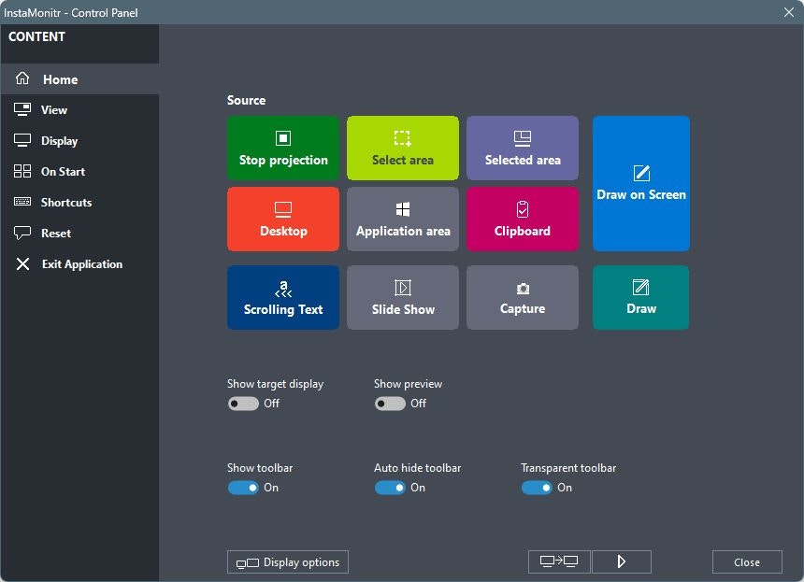Image resolution: width=804 pixels, height=582 pixels.
Task: Select the Application area tile
Action: coord(403,220)
